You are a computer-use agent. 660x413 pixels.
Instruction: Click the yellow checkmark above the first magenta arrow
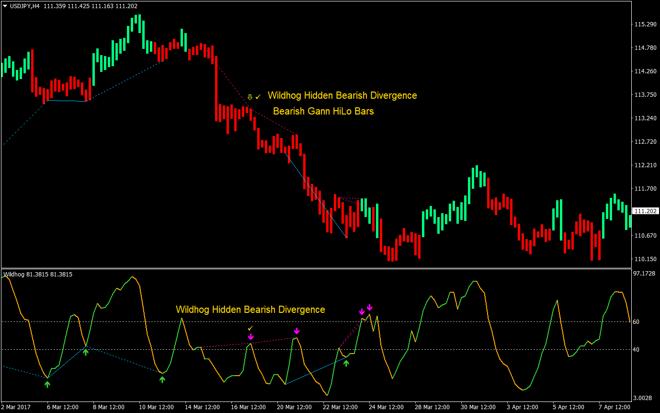[x=250, y=328]
